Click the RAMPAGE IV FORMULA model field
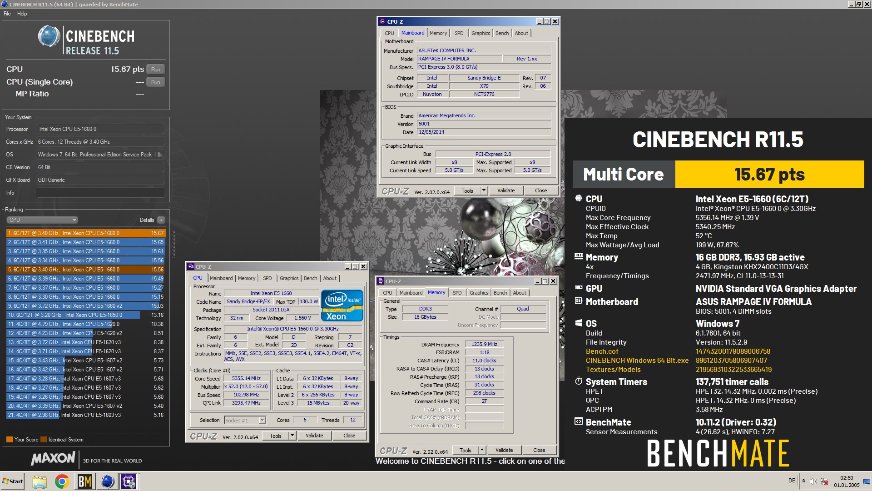 click(460, 59)
